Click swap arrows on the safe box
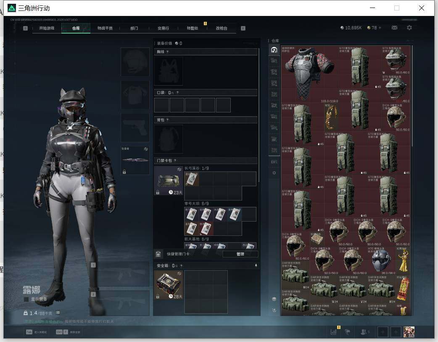The width and height of the screenshot is (438, 342). [179, 273]
